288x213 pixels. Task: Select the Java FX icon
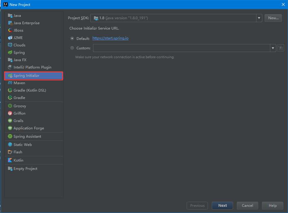point(10,60)
